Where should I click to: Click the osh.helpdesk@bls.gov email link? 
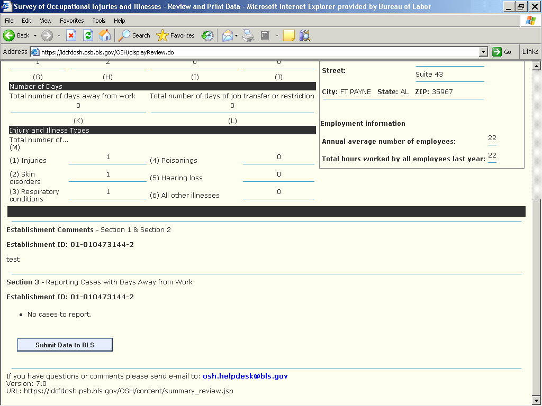click(x=245, y=376)
